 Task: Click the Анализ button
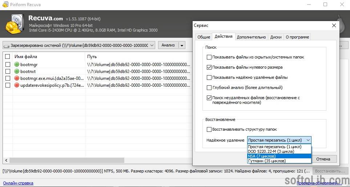168,45
